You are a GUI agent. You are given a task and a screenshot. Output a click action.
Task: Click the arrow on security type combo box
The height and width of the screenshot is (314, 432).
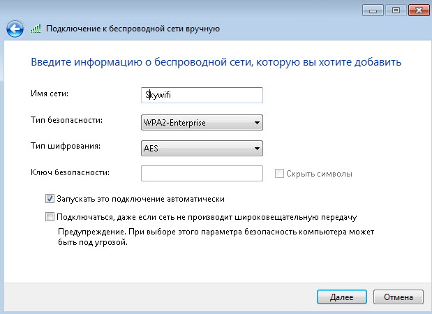click(257, 123)
